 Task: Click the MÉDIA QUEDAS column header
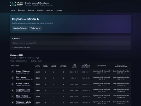click(45, 66)
